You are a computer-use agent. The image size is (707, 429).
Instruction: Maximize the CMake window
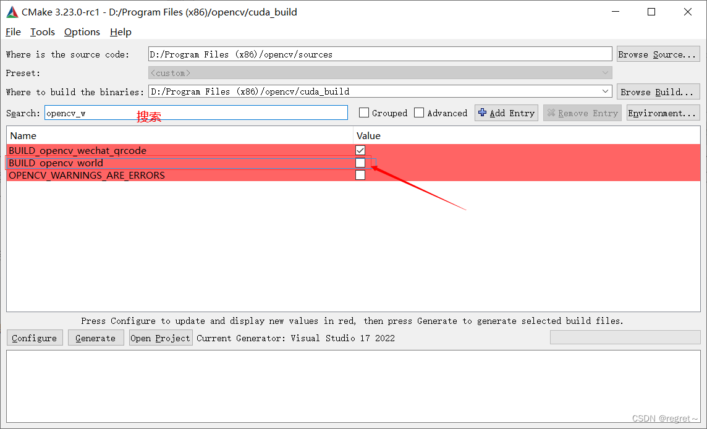(x=651, y=12)
